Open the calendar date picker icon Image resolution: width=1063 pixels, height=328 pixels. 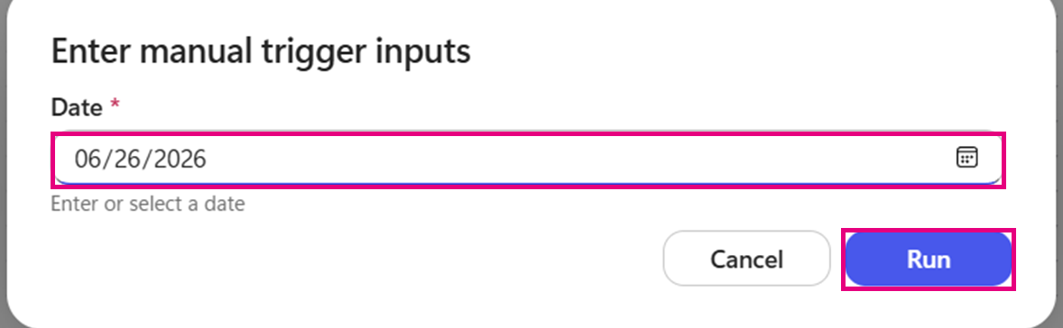click(966, 158)
